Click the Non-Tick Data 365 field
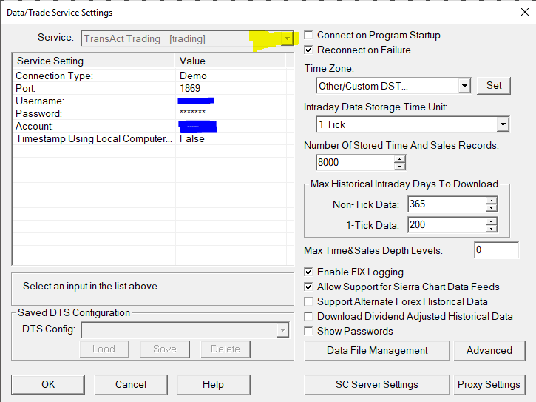Viewport: 536px width, 402px height. (447, 204)
